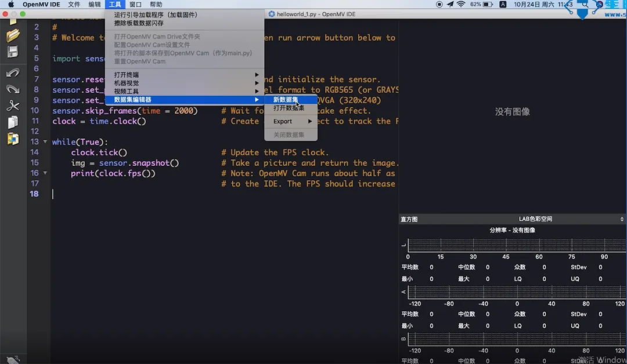Image resolution: width=627 pixels, height=364 pixels.
Task: Click the sensor.skip_frames code line
Action: [125, 111]
